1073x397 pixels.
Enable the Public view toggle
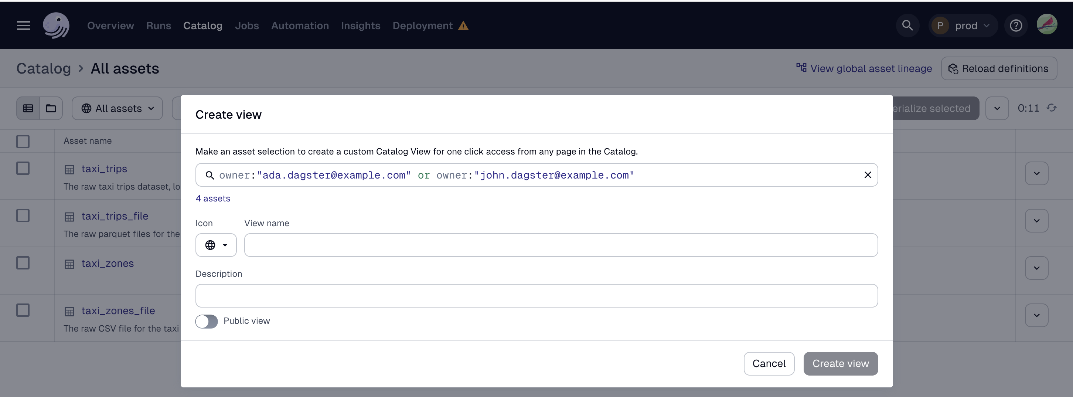click(206, 321)
